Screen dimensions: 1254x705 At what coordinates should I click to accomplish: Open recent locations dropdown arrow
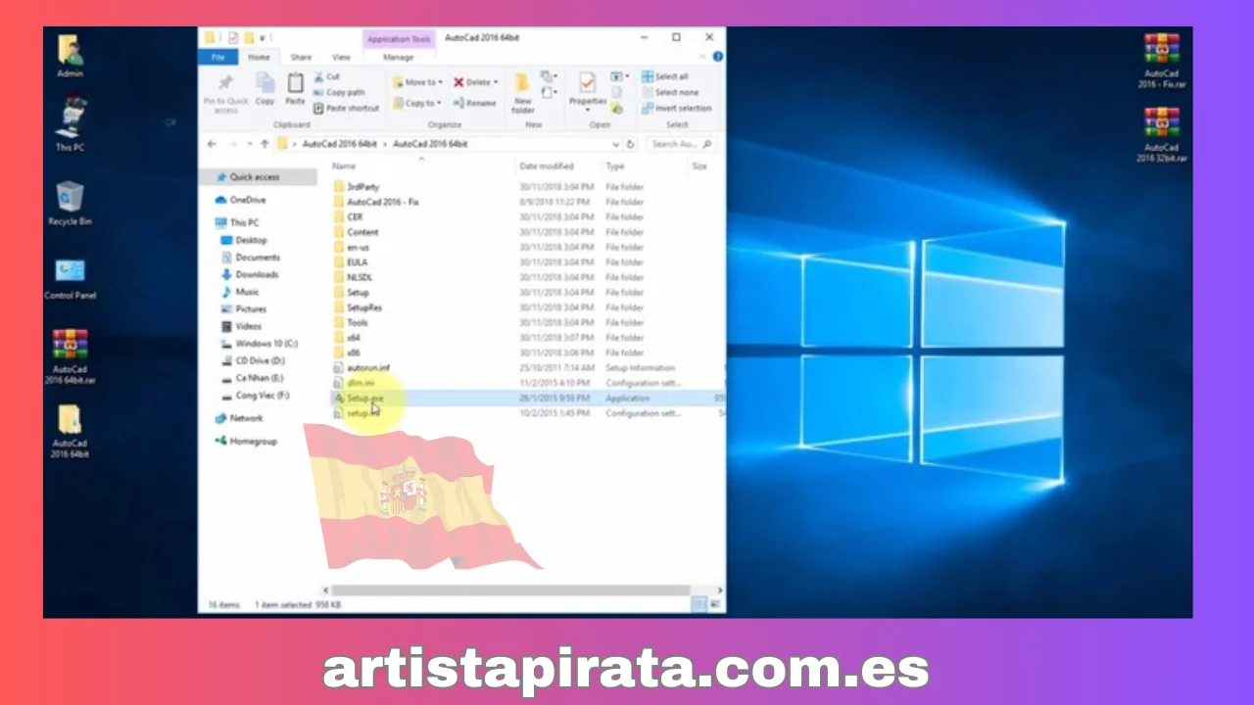250,144
